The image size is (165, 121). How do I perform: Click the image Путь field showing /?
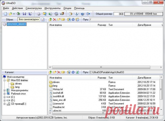click(126, 20)
